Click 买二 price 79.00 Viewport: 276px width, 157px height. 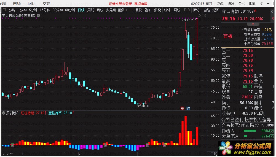(x=248, y=55)
